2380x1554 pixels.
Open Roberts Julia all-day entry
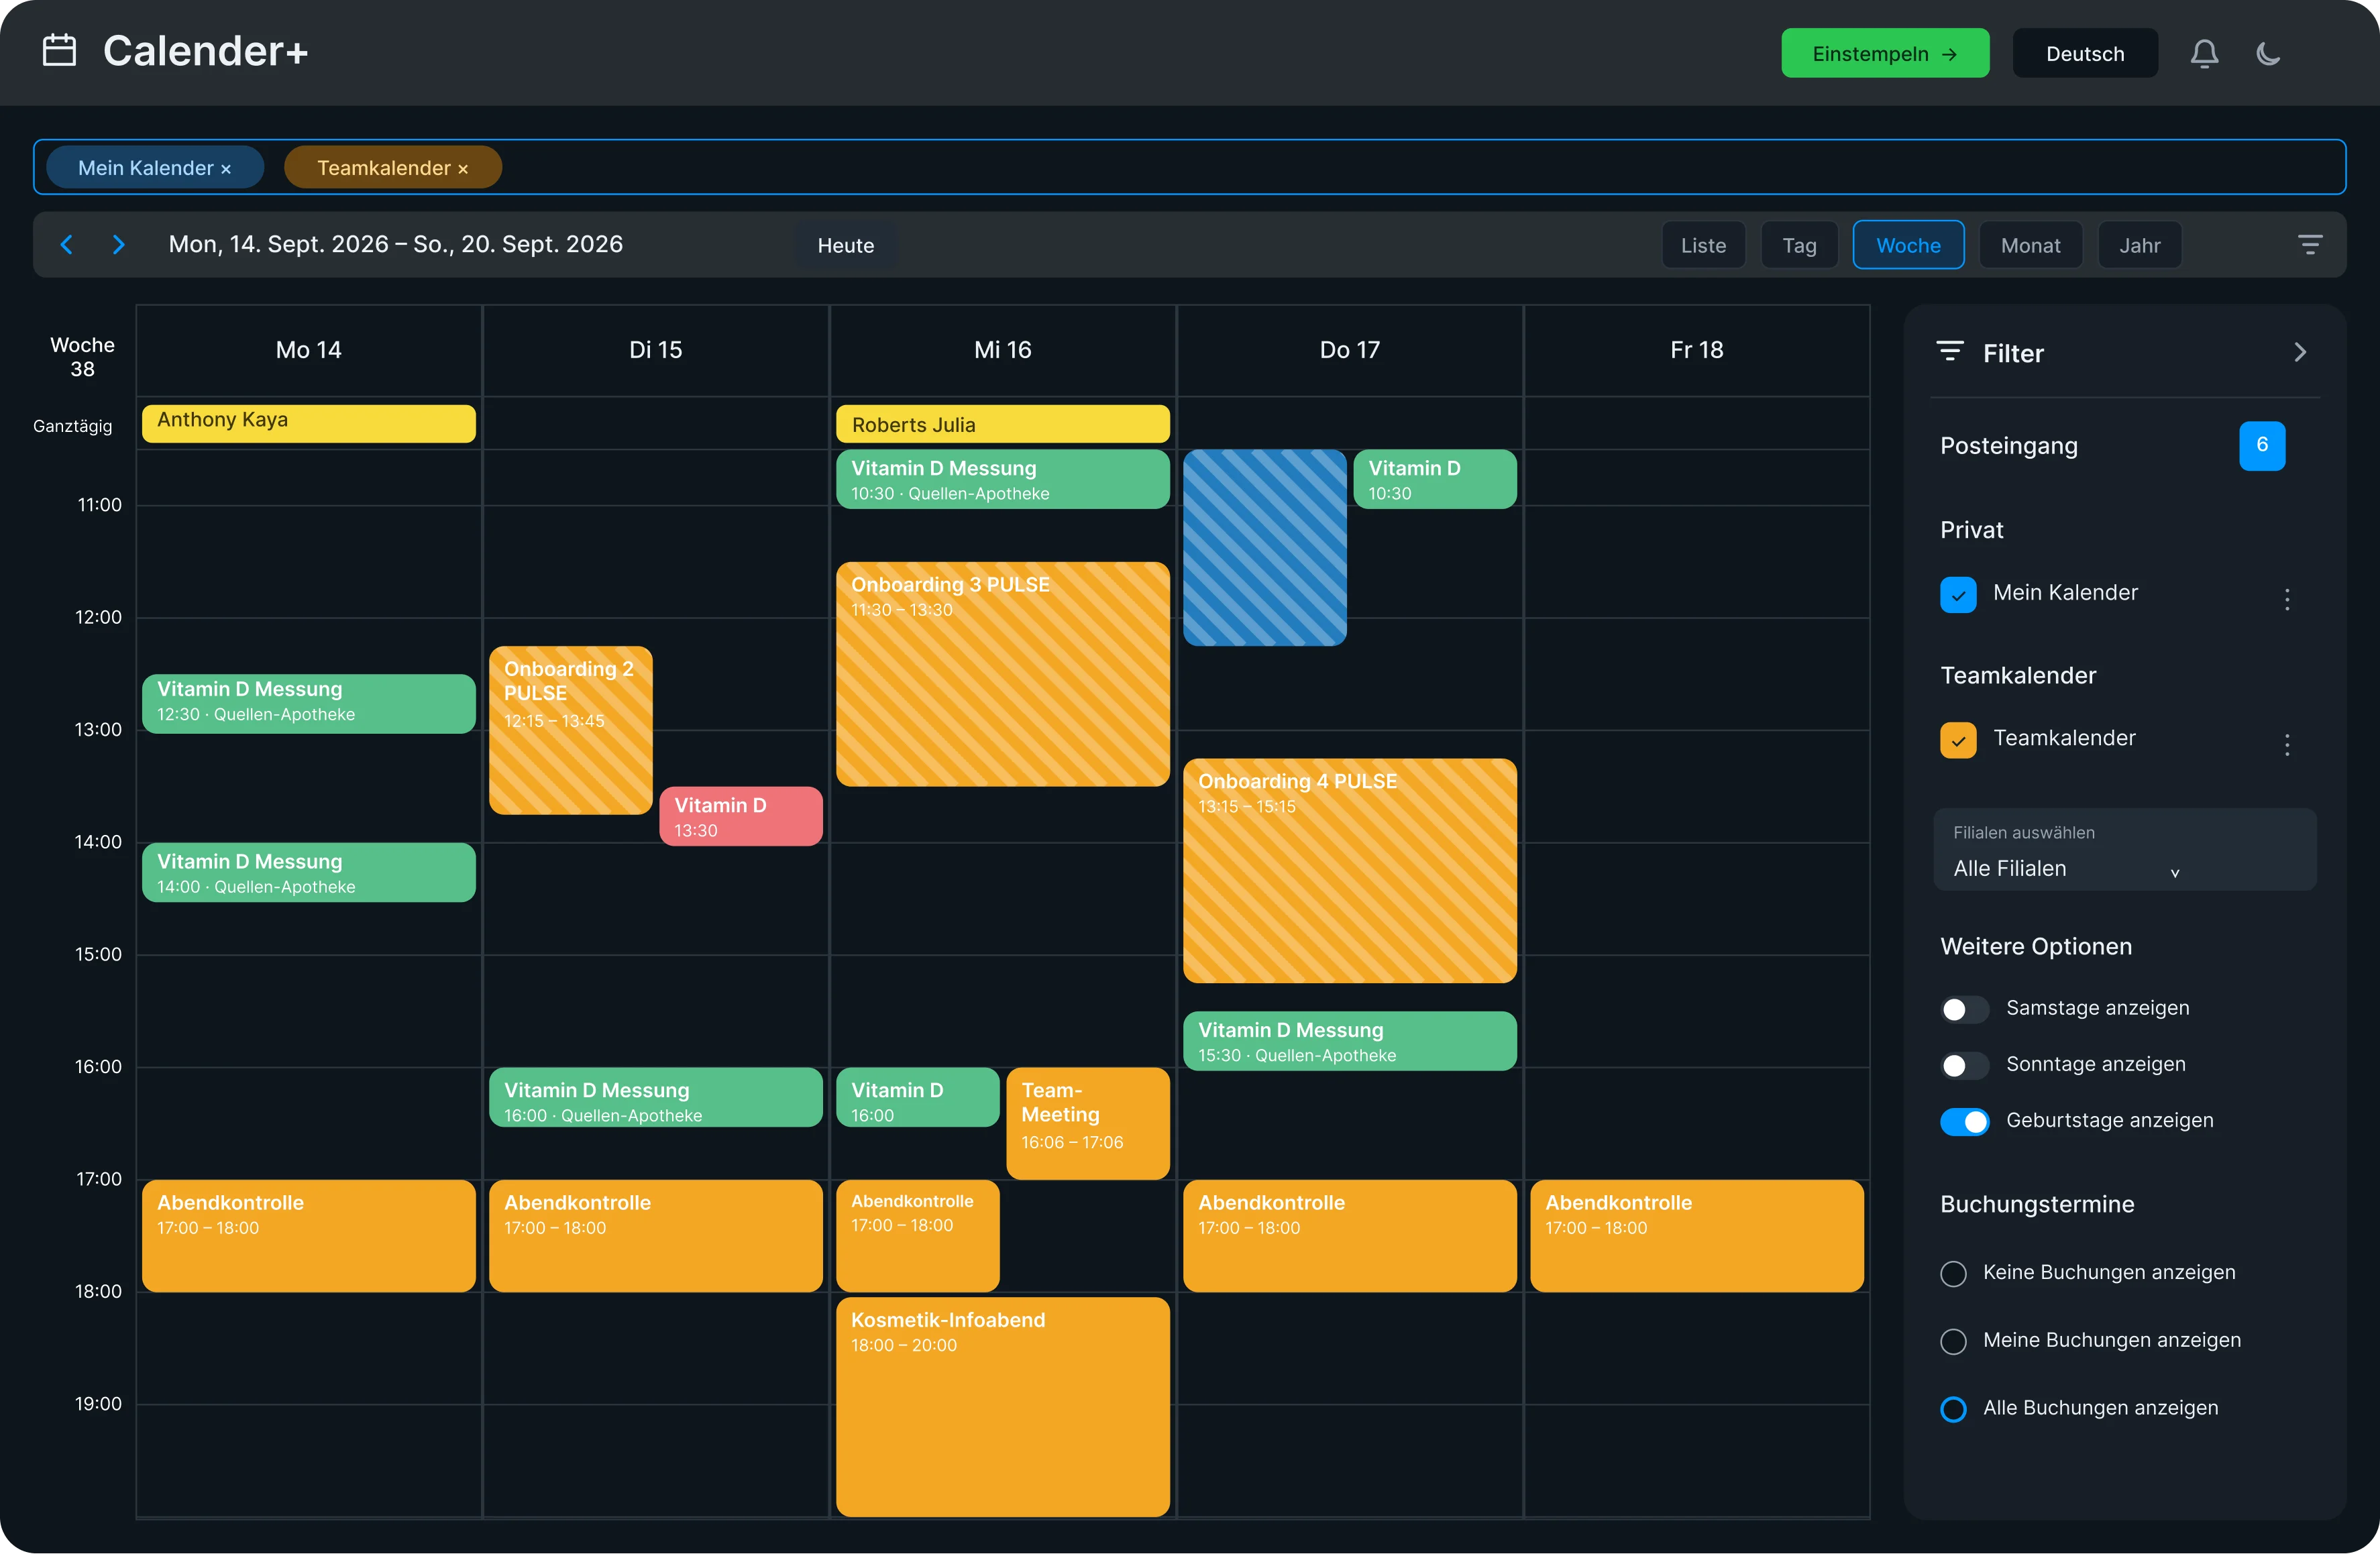point(1002,423)
